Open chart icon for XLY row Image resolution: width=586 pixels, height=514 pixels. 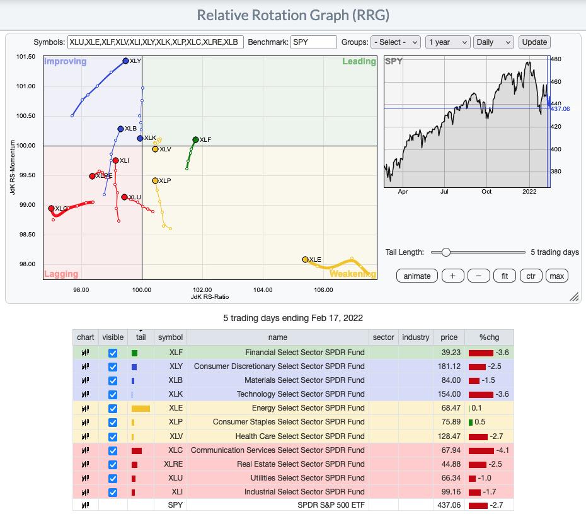coord(85,366)
